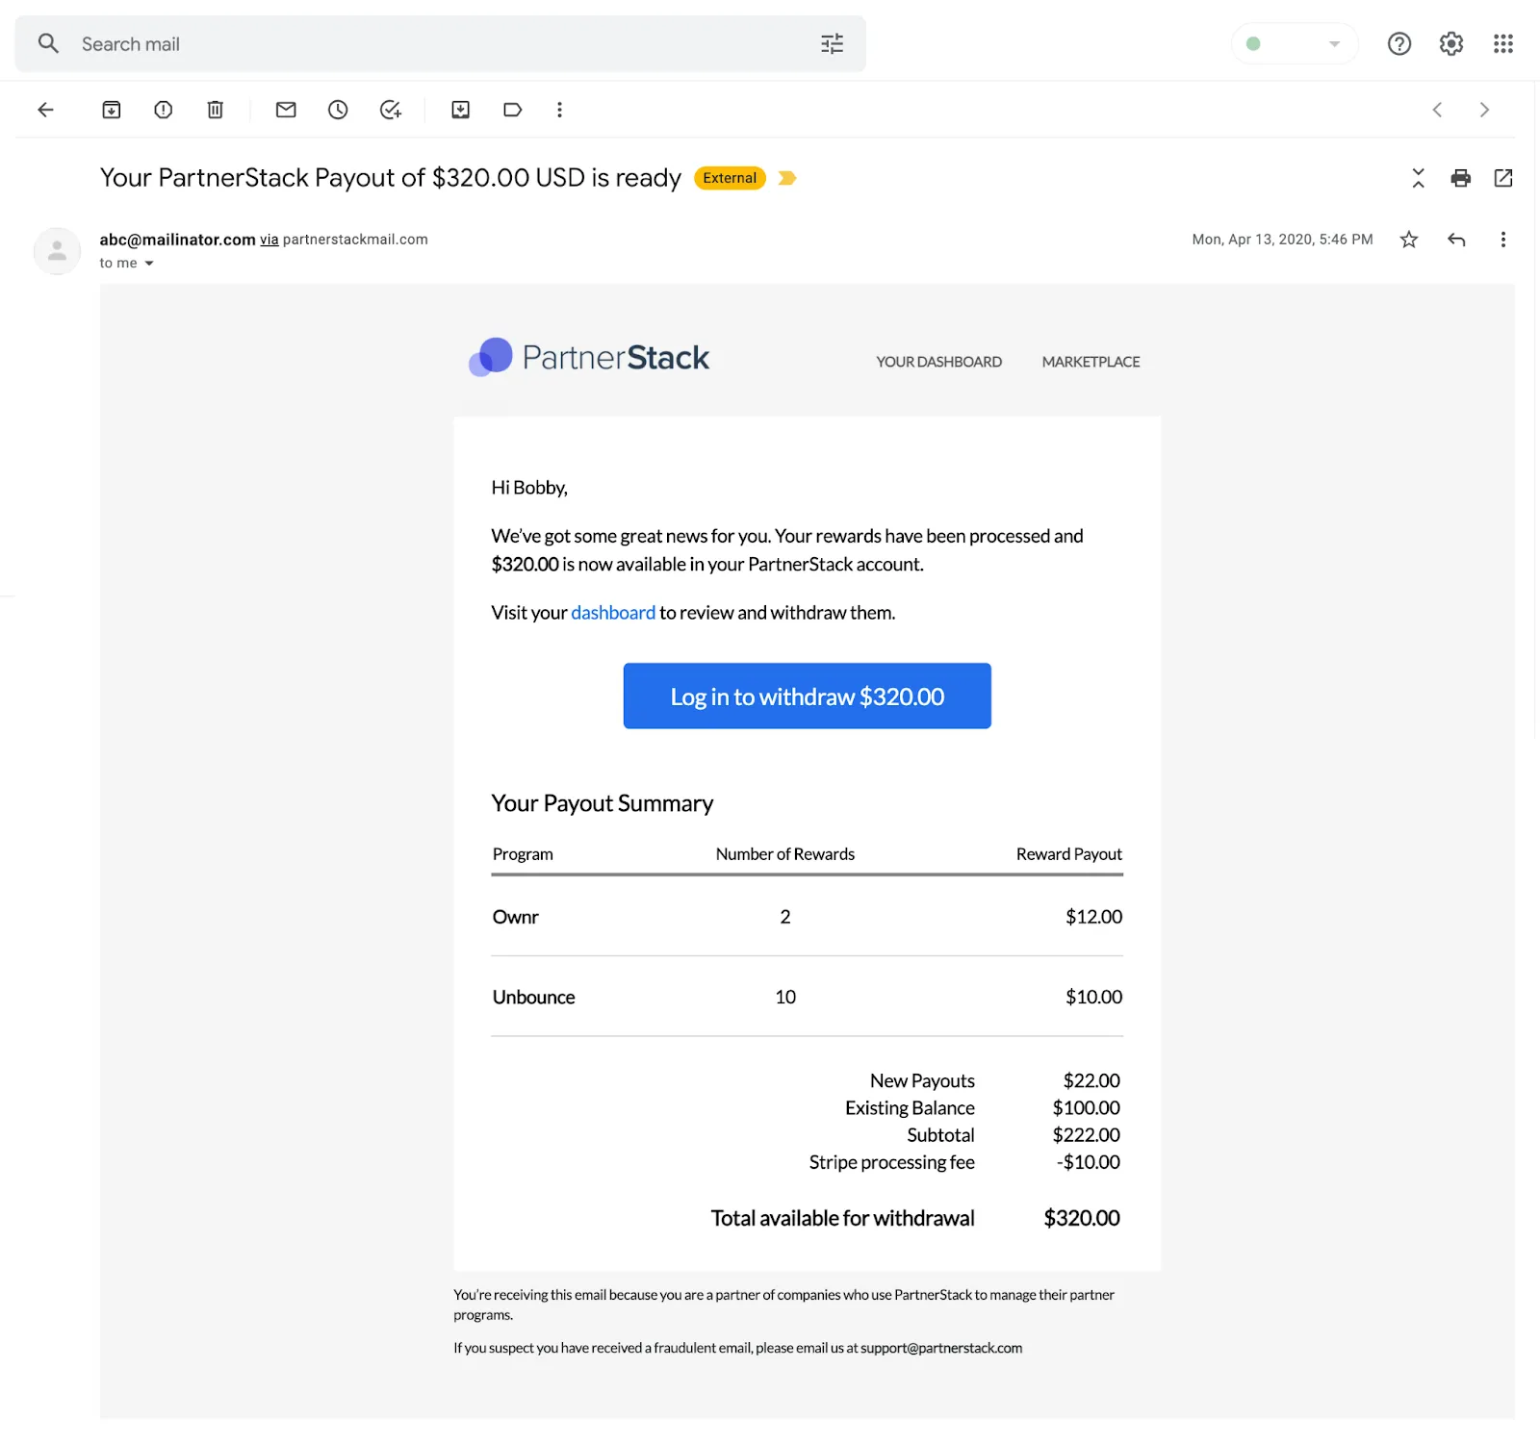Image resolution: width=1540 pixels, height=1445 pixels.
Task: Add this email to Tasks
Action: pyautogui.click(x=390, y=110)
